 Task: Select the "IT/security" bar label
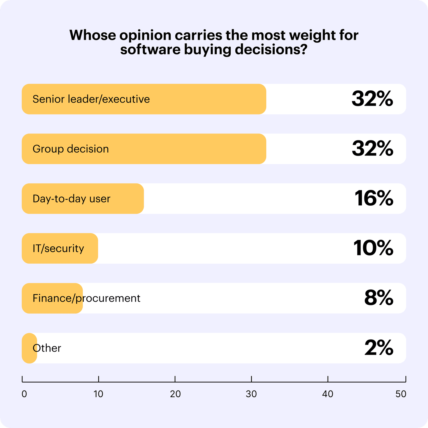click(58, 248)
